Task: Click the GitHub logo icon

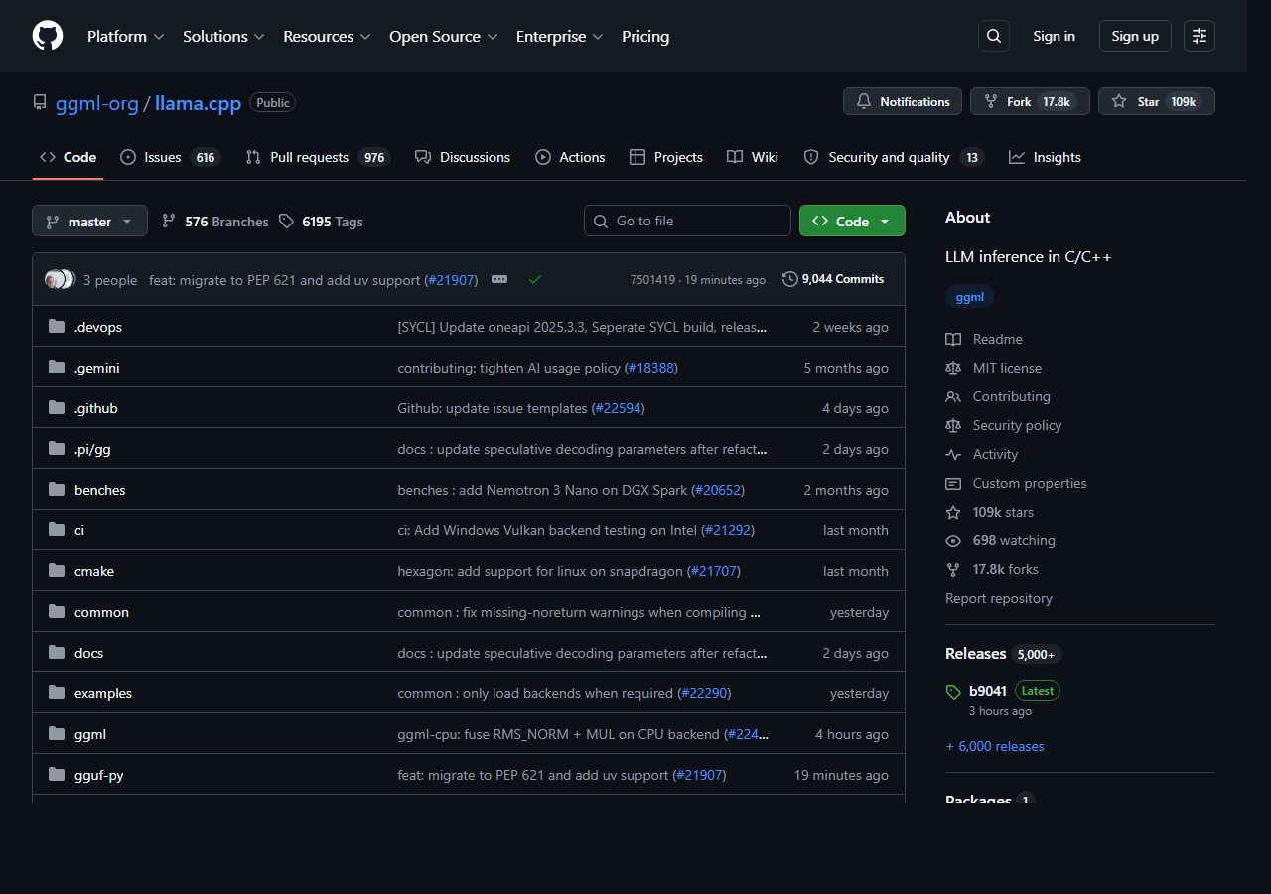Action: [x=48, y=36]
